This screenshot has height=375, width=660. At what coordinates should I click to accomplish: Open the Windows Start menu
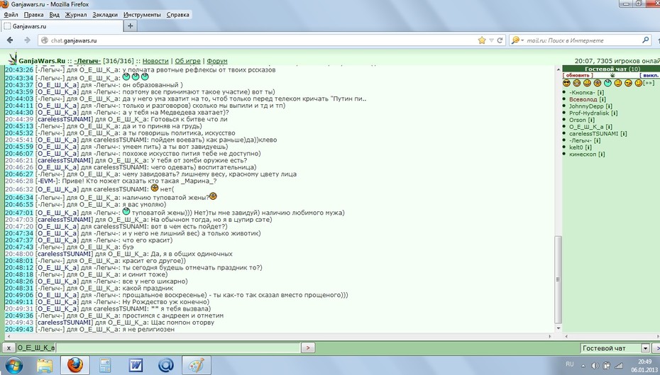tap(13, 365)
